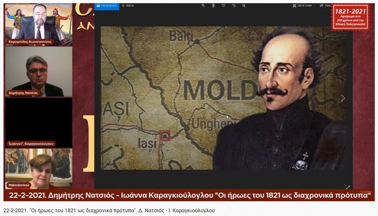Screen dimensions: 378x216
Task: Click the Share button in Photos toolbar
Action: pos(325,5)
